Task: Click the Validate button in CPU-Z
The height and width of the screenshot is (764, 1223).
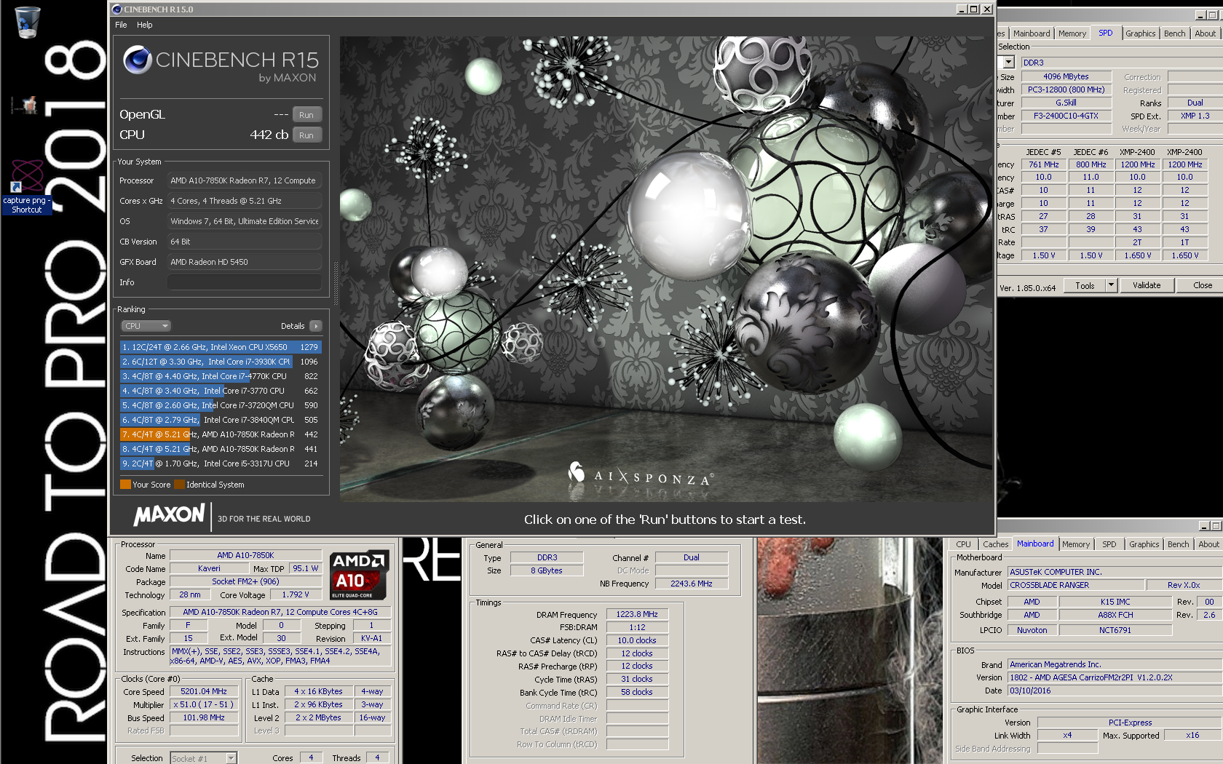Action: point(1147,286)
